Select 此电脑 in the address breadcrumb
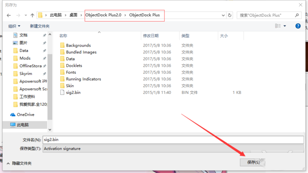Screen dimensions: 308x173 [56, 15]
